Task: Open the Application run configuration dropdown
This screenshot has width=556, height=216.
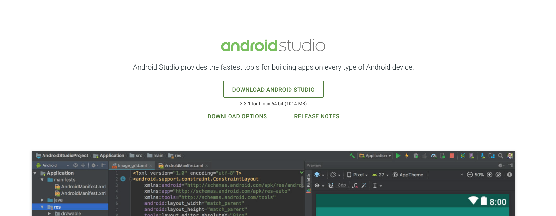Action: point(376,156)
